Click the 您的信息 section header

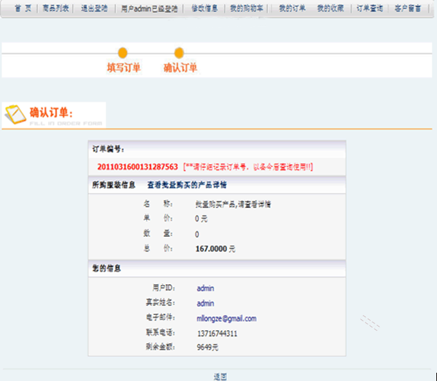pos(106,268)
